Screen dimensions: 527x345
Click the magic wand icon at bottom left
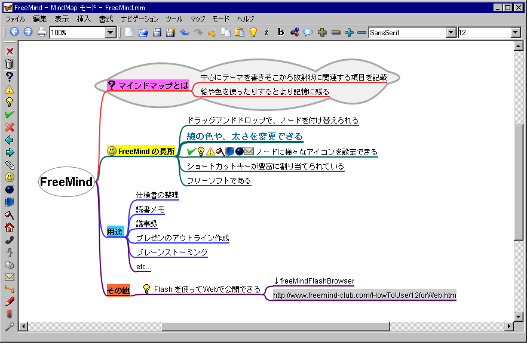pyautogui.click(x=10, y=326)
